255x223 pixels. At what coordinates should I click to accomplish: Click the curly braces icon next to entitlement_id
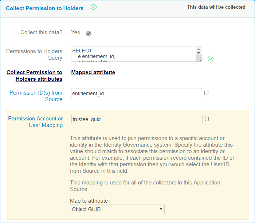206,93
